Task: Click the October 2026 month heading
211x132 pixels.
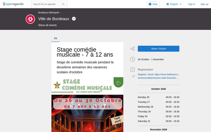Action: click(x=159, y=89)
